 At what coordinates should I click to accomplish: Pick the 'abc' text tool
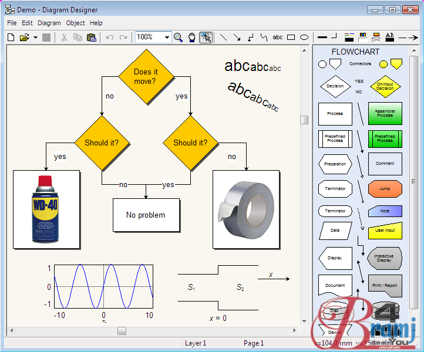coord(278,38)
